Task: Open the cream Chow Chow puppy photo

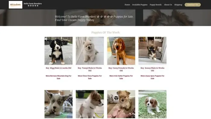Action: tap(90, 51)
